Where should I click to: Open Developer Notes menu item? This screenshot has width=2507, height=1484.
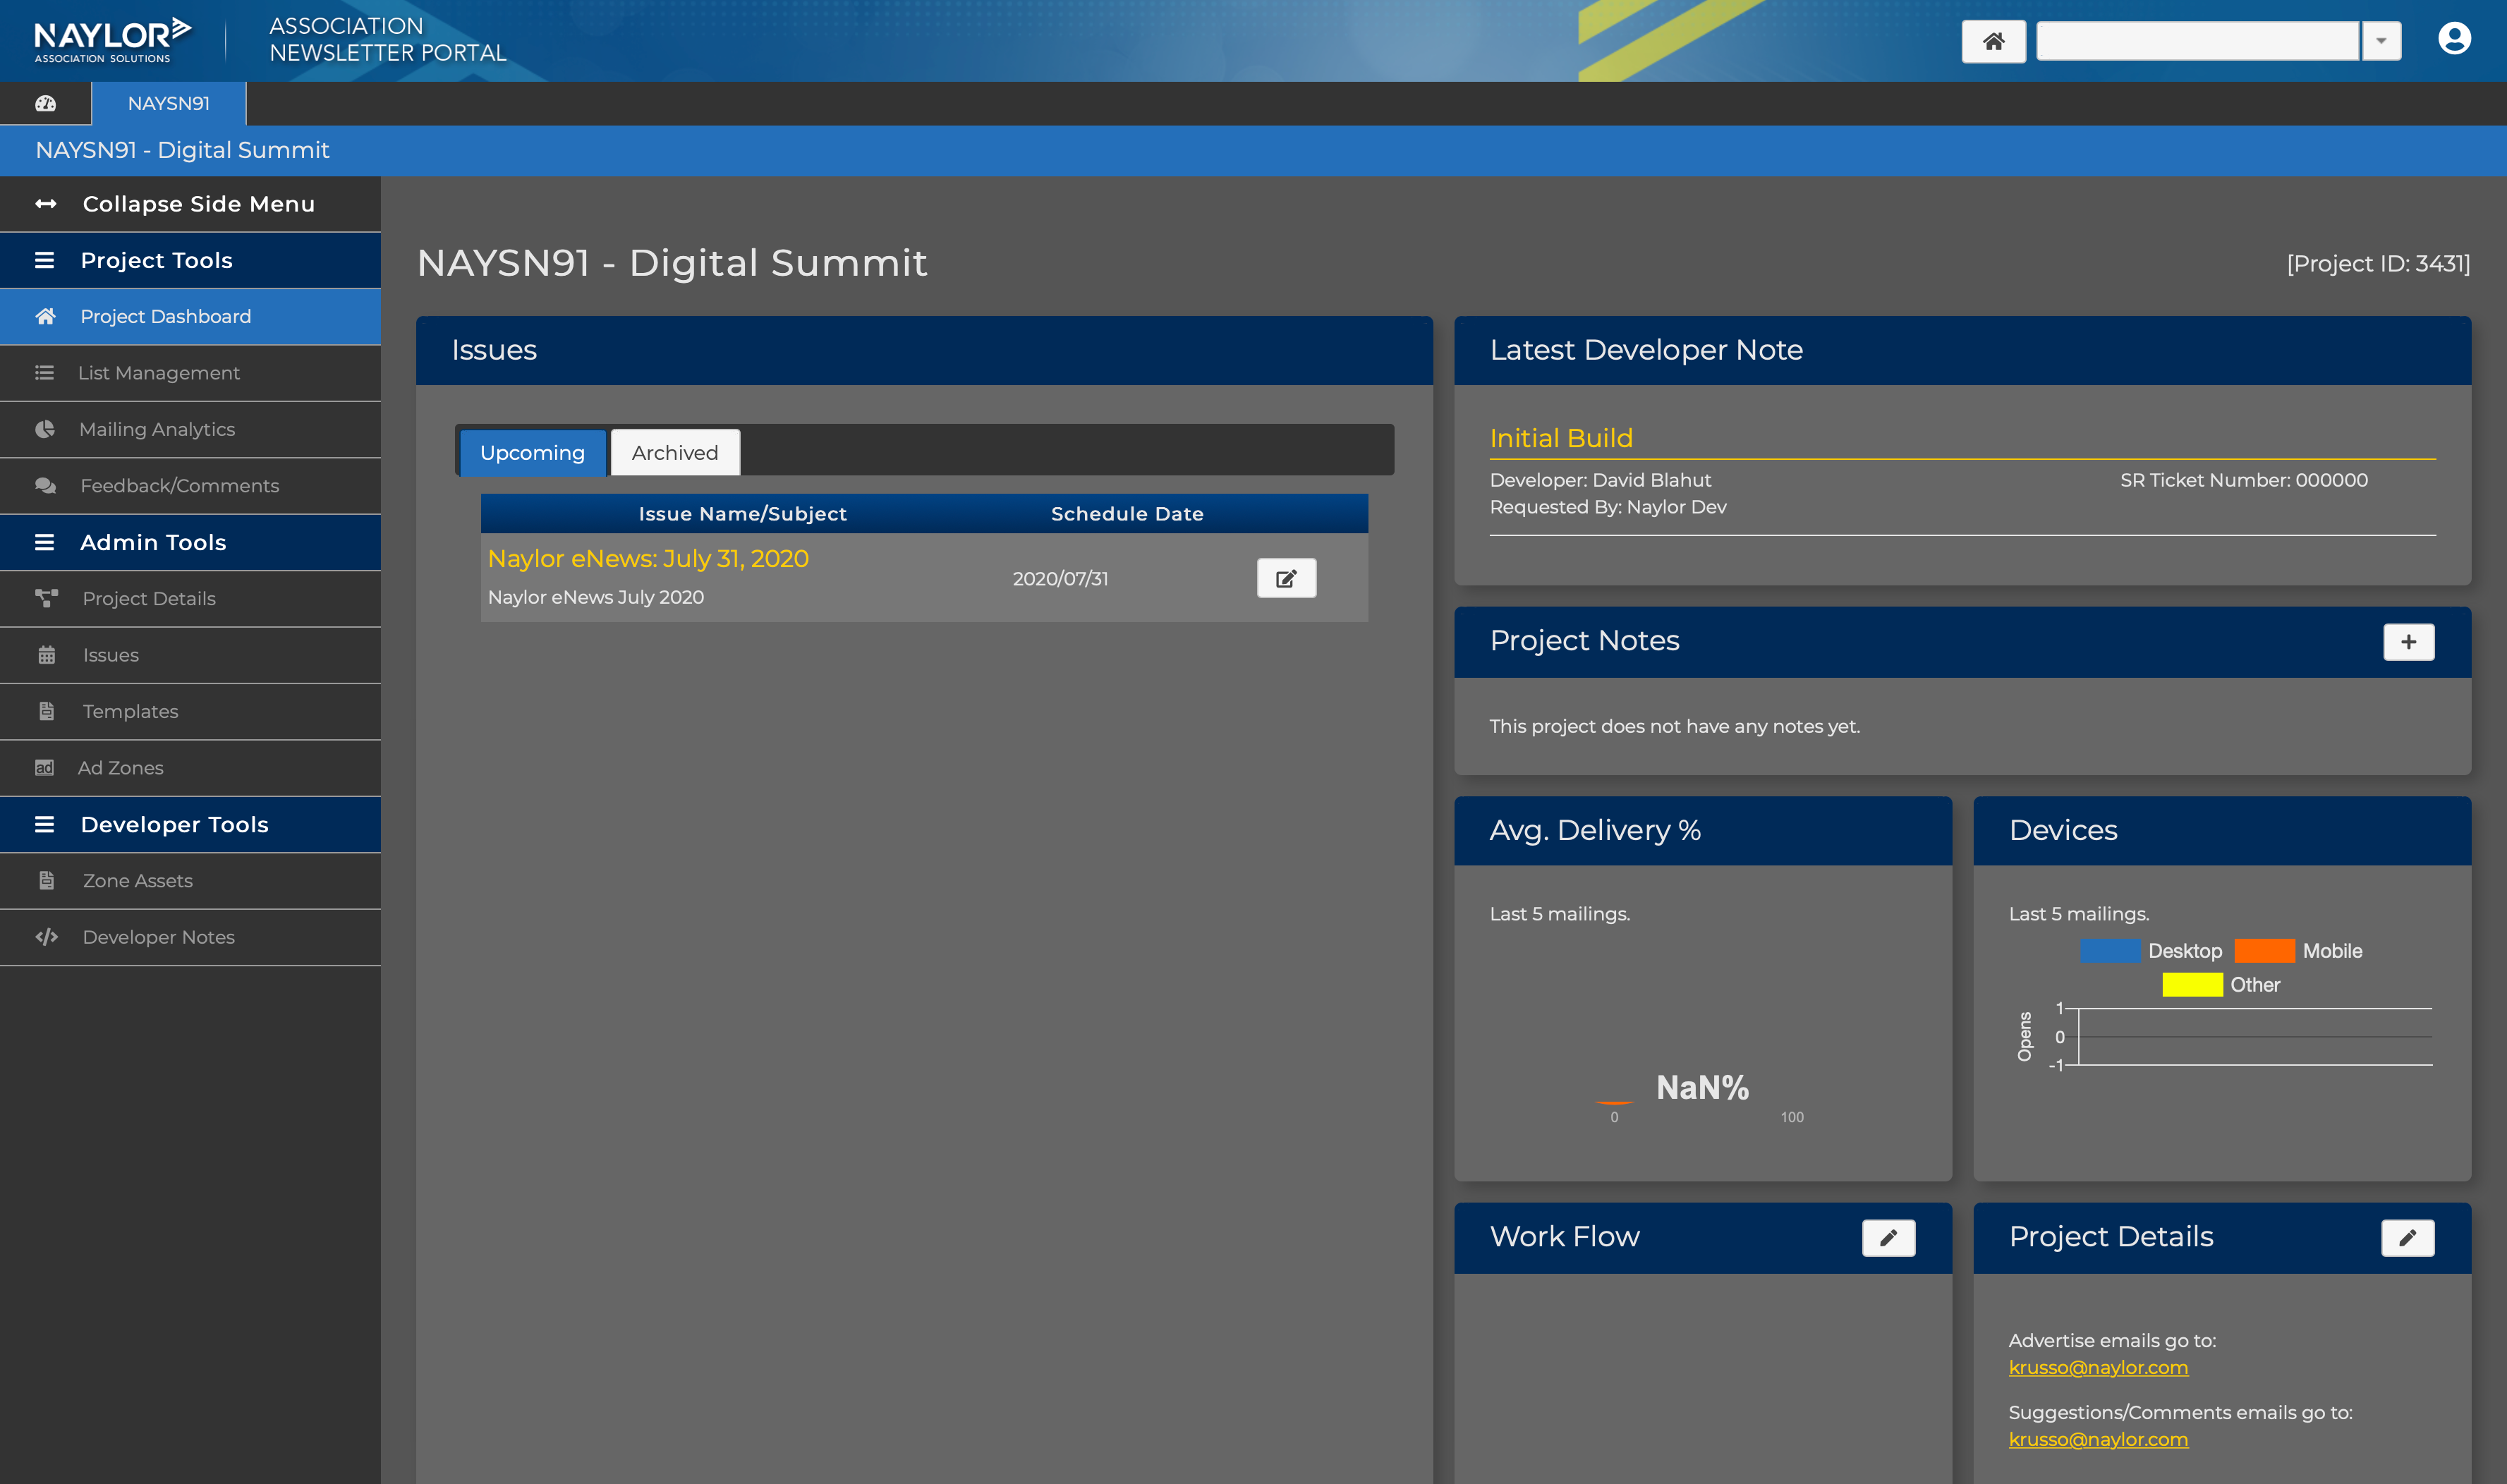point(190,937)
